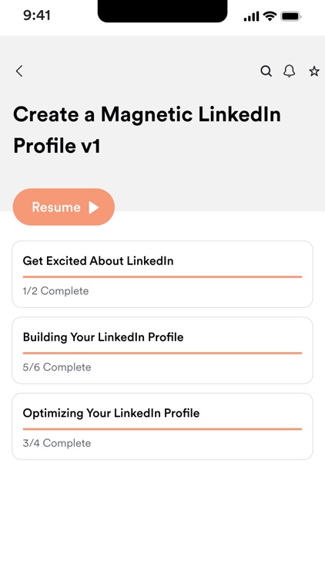Open the Optimizing Your LinkedIn Profile module
This screenshot has height=579, width=325.
pos(162,426)
